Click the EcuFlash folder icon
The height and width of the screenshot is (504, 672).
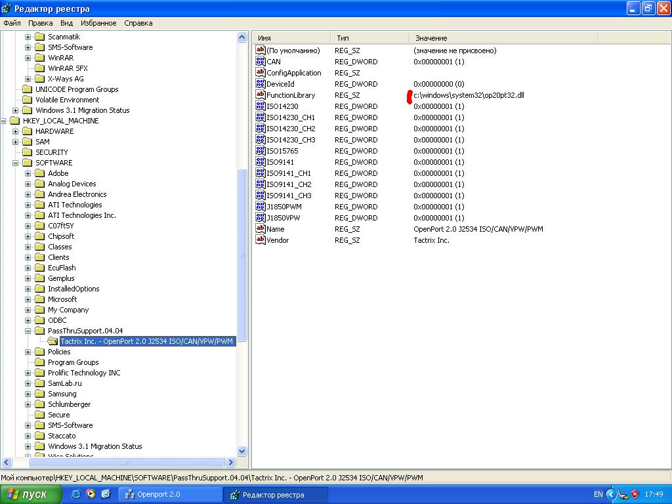pyautogui.click(x=40, y=268)
